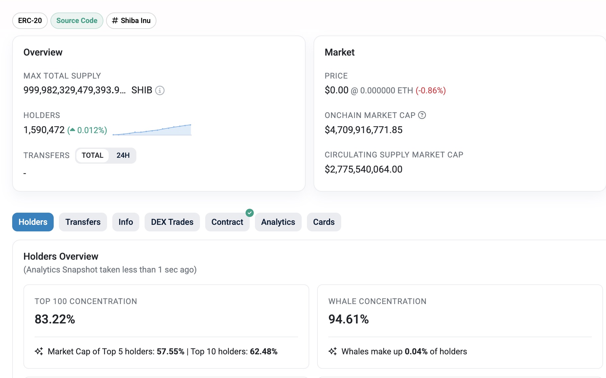
Task: Open the Cards tab
Action: [324, 222]
